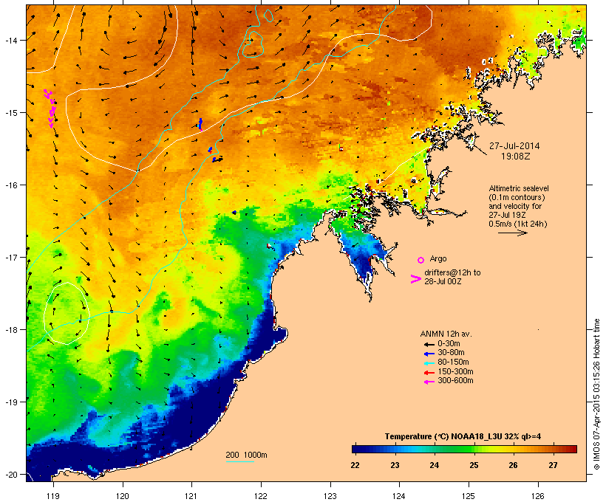Click the latitude axis label -14
The image size is (606, 502).
[10, 40]
